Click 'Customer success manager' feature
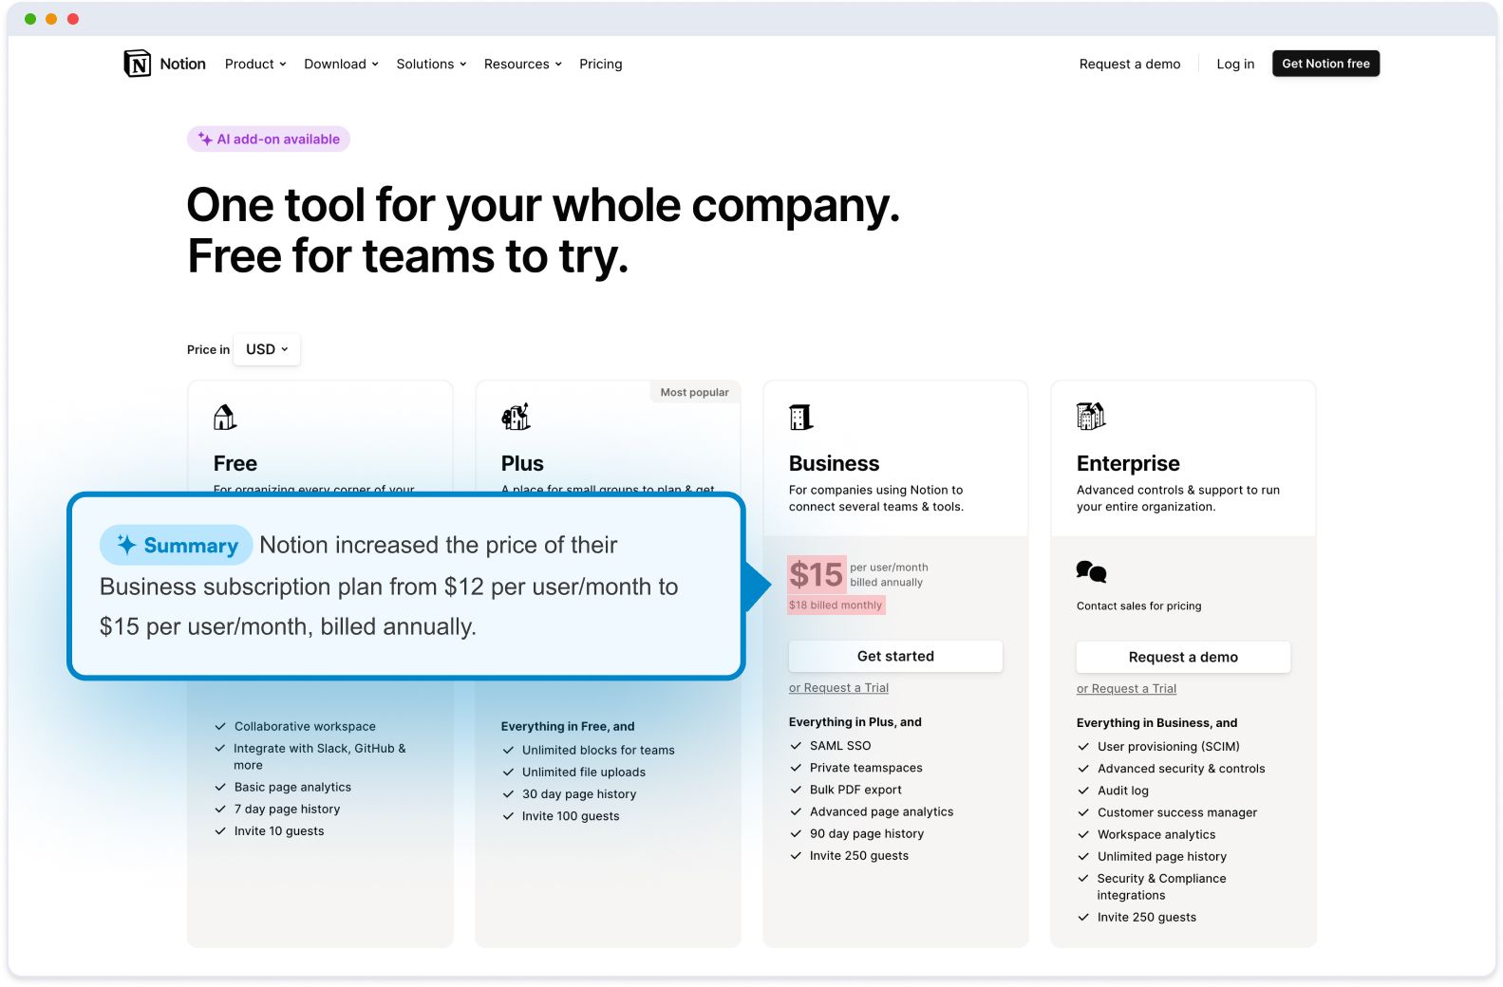The height and width of the screenshot is (987, 1503). [x=1177, y=812]
